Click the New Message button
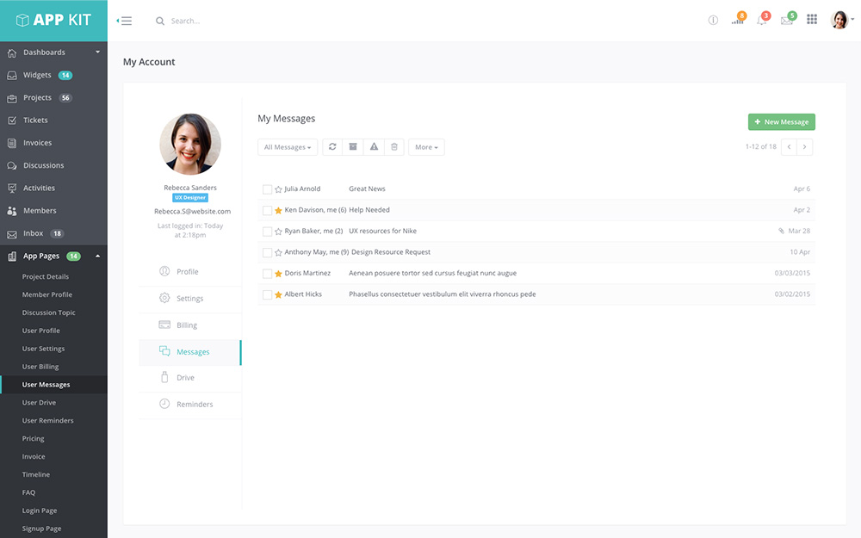Viewport: 861px width, 538px height. pos(781,122)
